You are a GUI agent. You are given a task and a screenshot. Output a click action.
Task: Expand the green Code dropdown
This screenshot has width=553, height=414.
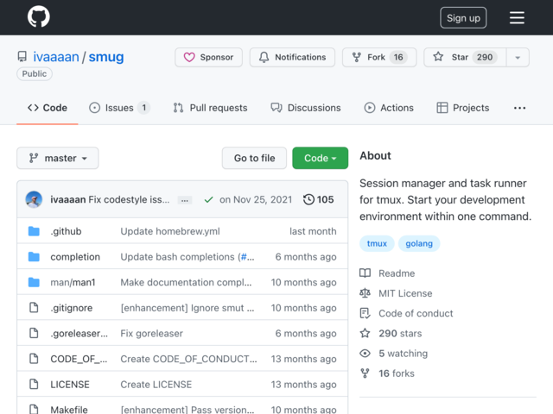click(320, 158)
